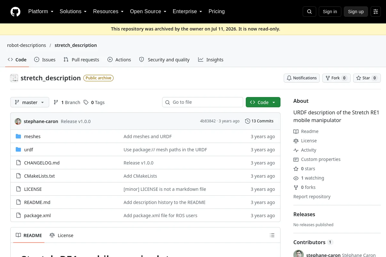Select the README tab
The width and height of the screenshot is (386, 257).
click(29, 235)
